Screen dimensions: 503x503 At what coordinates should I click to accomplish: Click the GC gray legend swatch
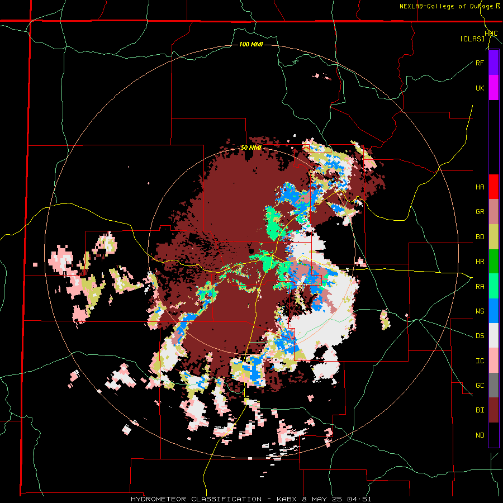(x=493, y=385)
